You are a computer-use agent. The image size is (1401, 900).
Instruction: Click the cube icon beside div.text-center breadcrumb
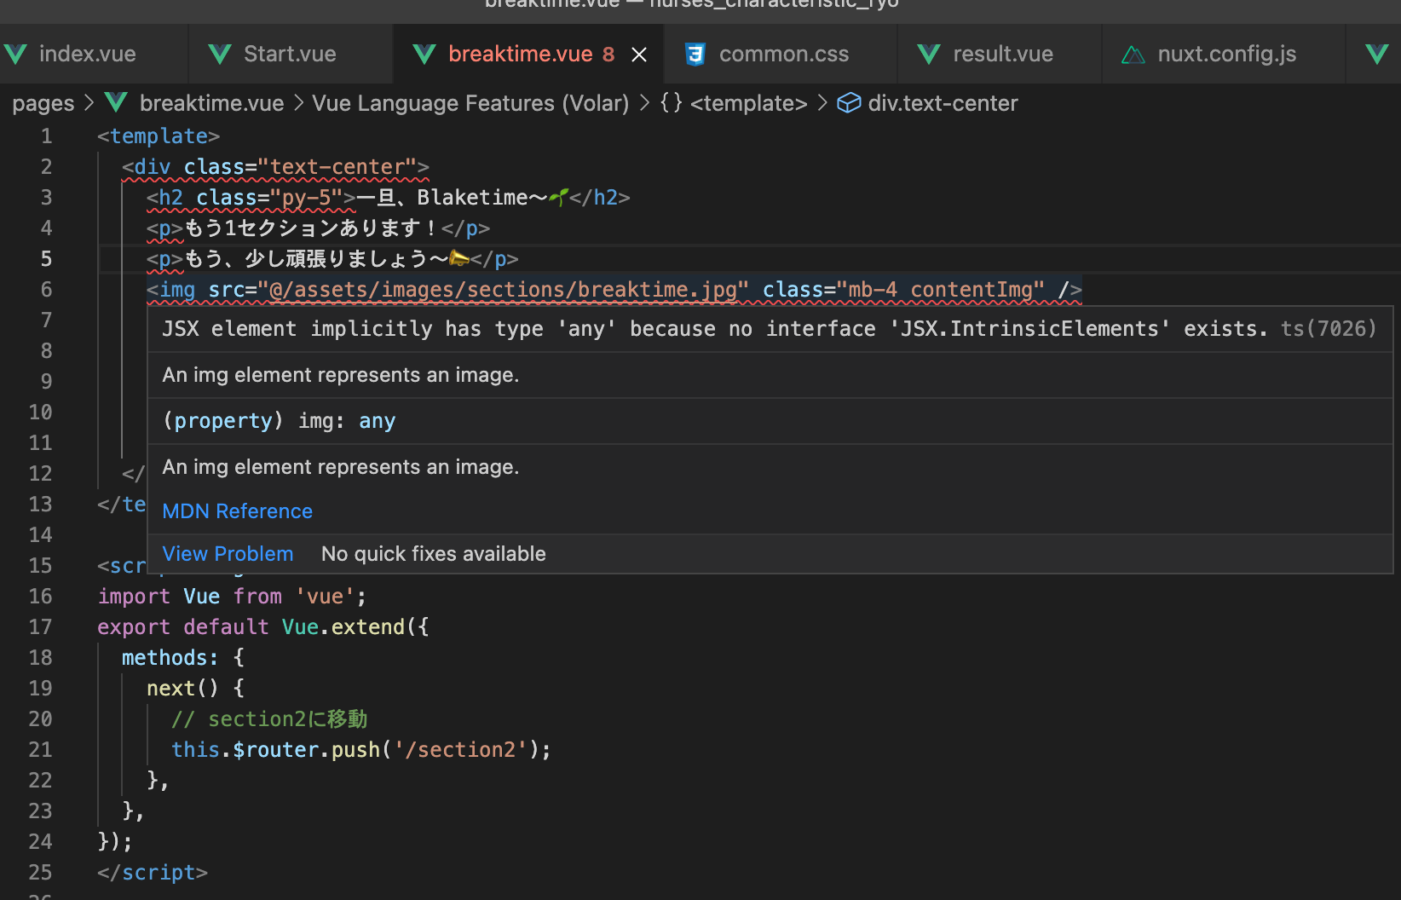pyautogui.click(x=848, y=103)
